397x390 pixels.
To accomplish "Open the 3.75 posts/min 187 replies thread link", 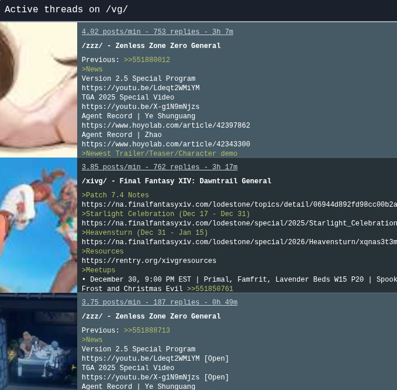I will coord(160,302).
